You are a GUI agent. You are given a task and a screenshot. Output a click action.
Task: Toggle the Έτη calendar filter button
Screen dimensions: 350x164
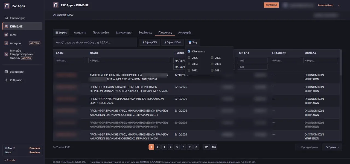click(x=192, y=42)
